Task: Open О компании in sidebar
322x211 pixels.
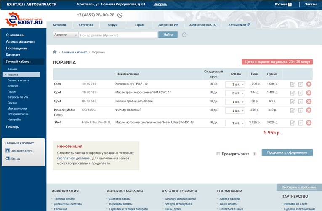Action: click(x=15, y=35)
